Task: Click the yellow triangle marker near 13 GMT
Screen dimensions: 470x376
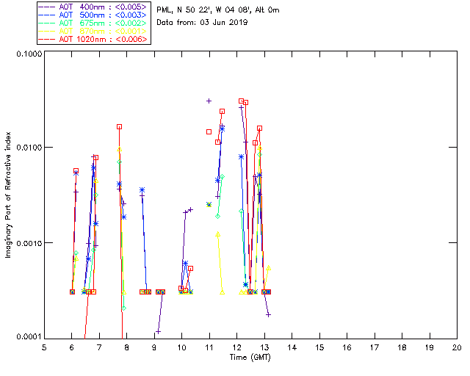Action: pos(269,268)
